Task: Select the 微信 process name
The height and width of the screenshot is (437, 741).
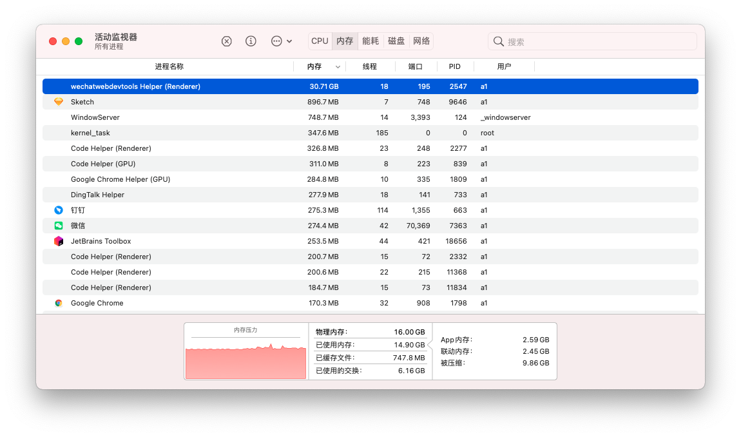Action: (78, 226)
